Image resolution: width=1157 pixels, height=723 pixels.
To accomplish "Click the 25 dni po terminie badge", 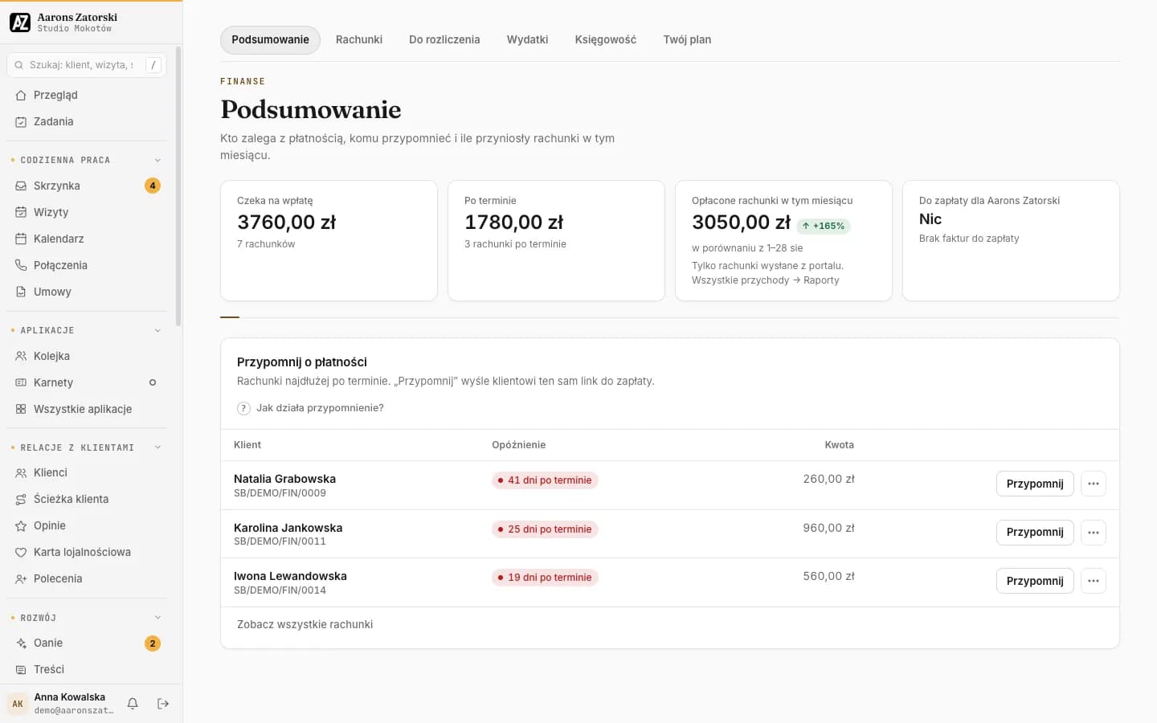I will tap(545, 529).
